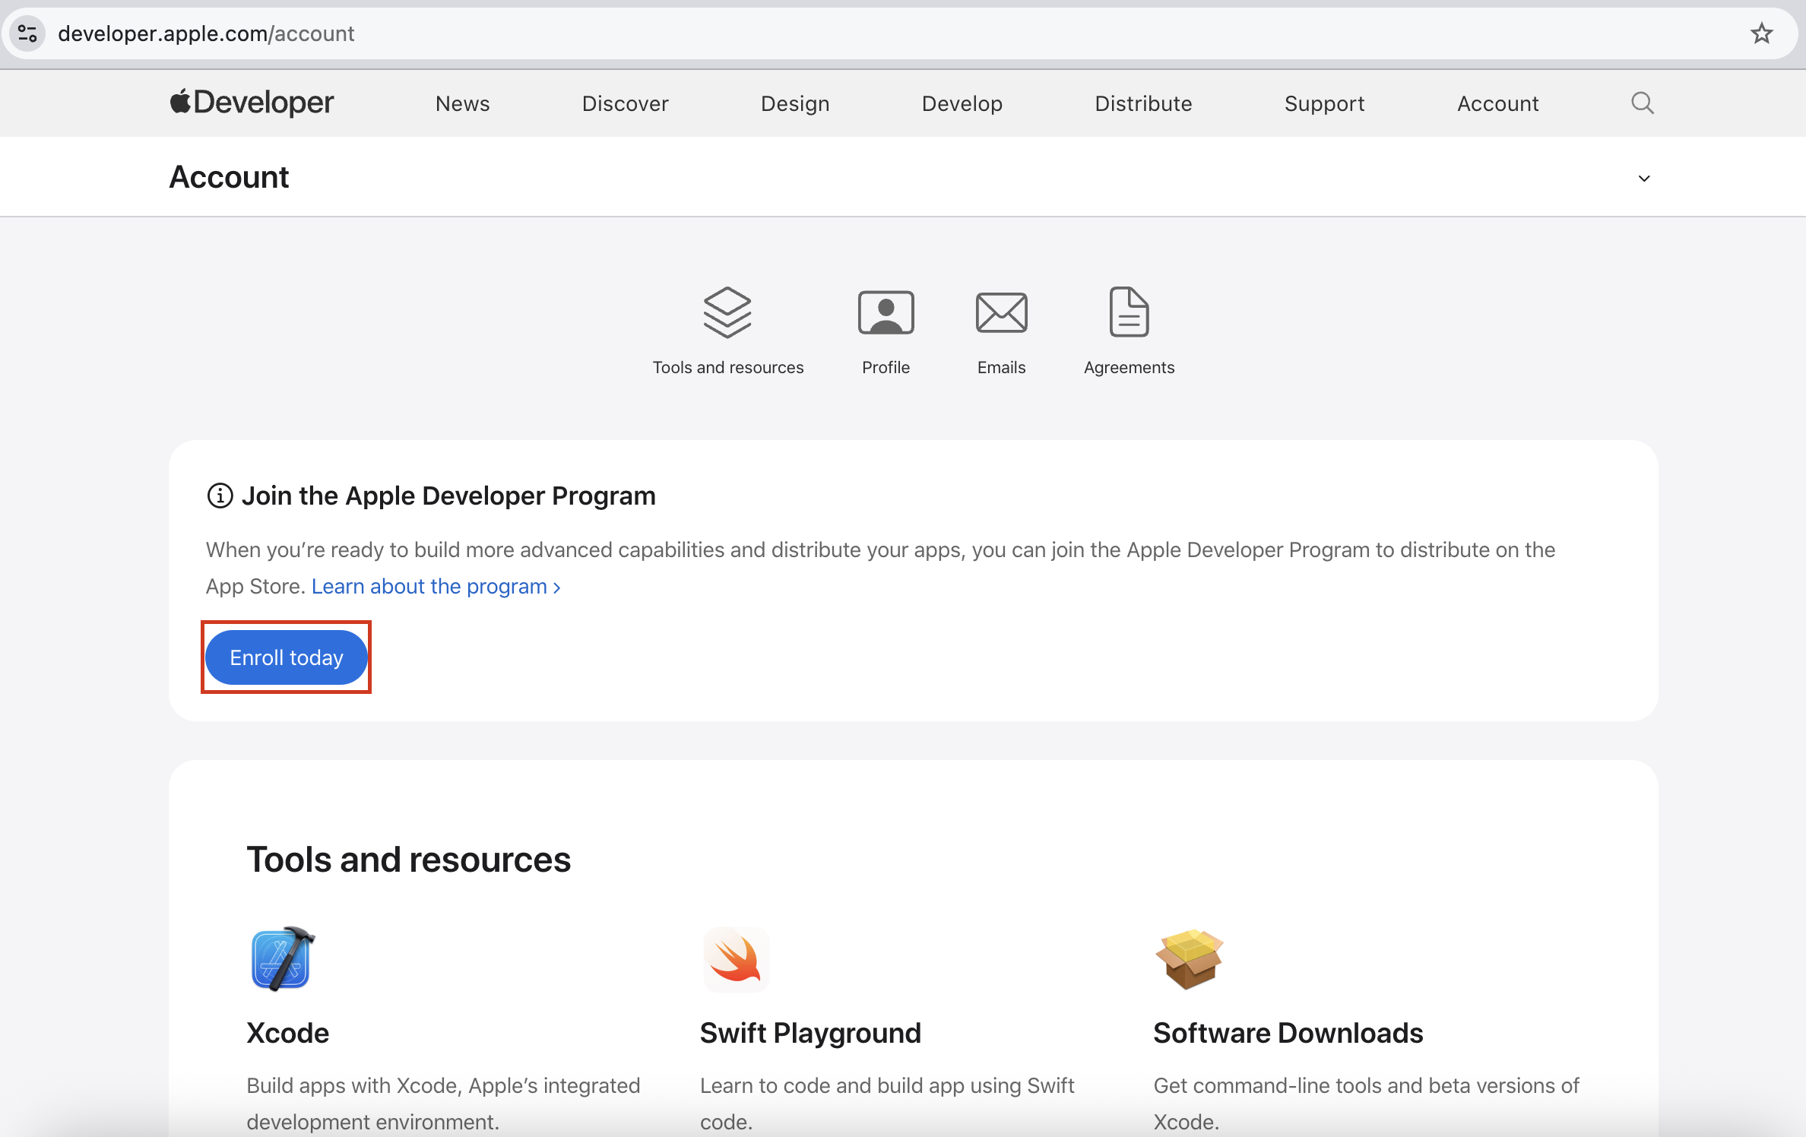Expand the Account section chevron

point(1643,179)
